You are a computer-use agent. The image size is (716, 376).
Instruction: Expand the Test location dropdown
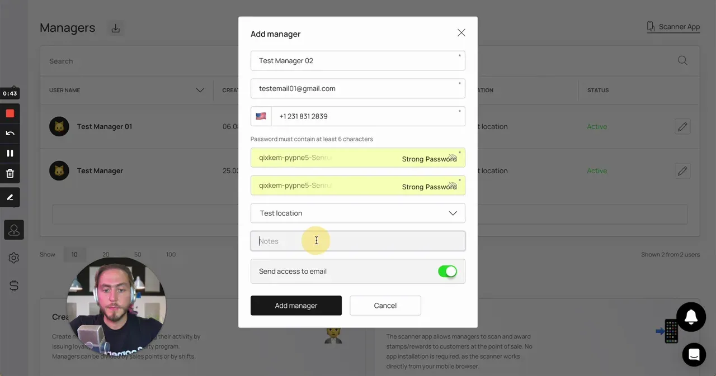click(358, 213)
